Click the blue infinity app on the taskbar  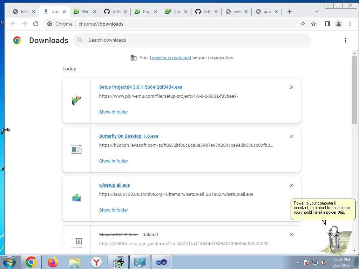pos(162,262)
